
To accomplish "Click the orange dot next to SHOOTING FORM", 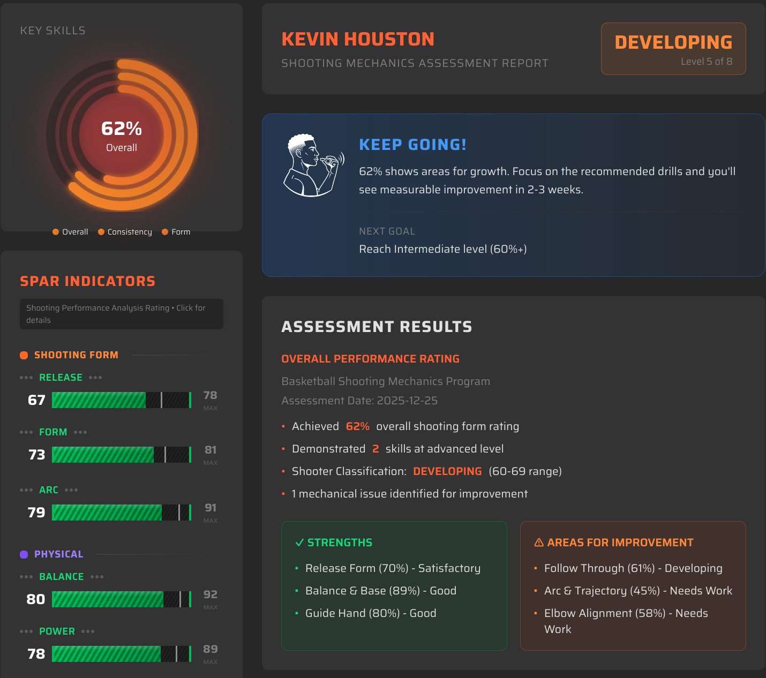I will [24, 355].
